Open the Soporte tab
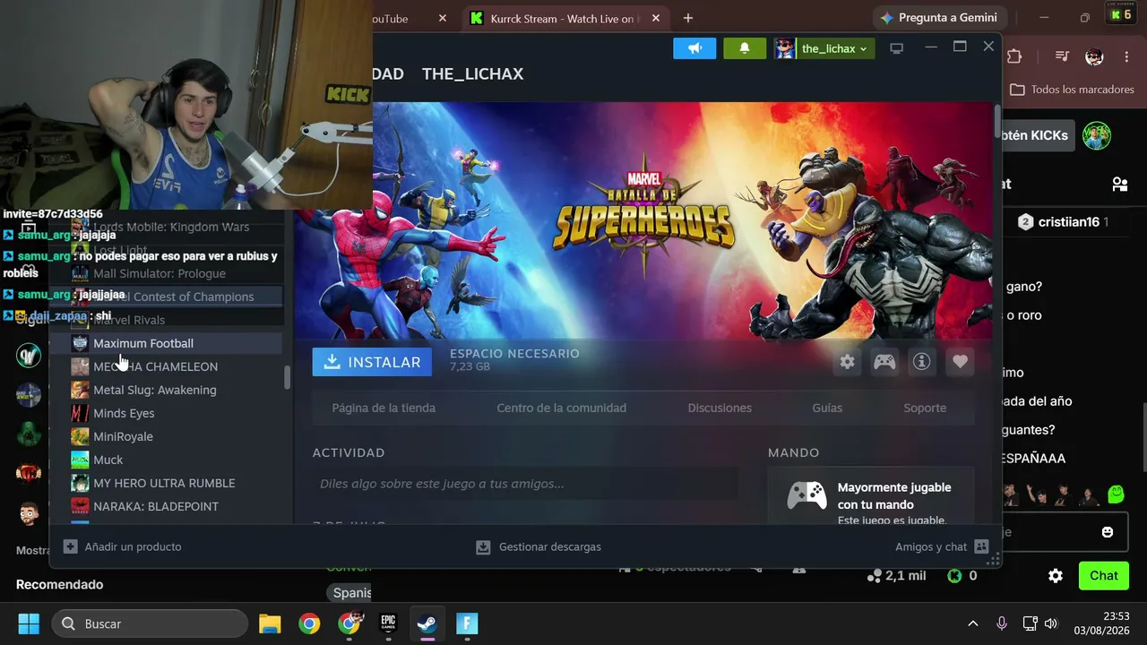The width and height of the screenshot is (1147, 645). (925, 408)
